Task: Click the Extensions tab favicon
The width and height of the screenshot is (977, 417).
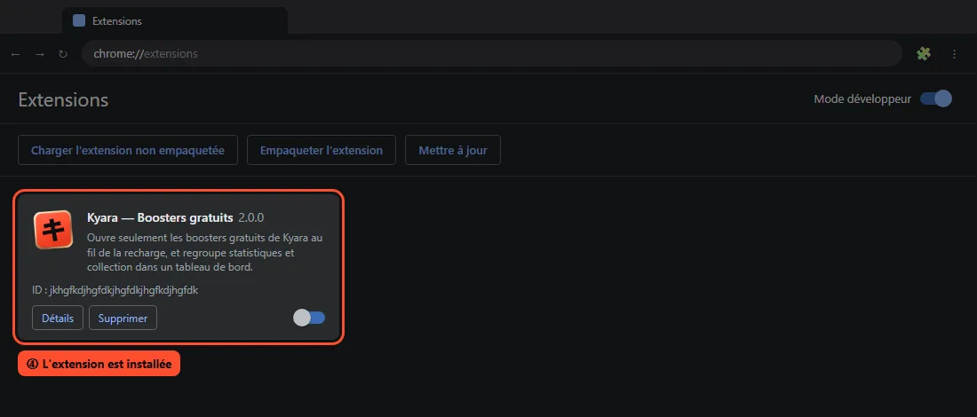Action: [x=79, y=20]
